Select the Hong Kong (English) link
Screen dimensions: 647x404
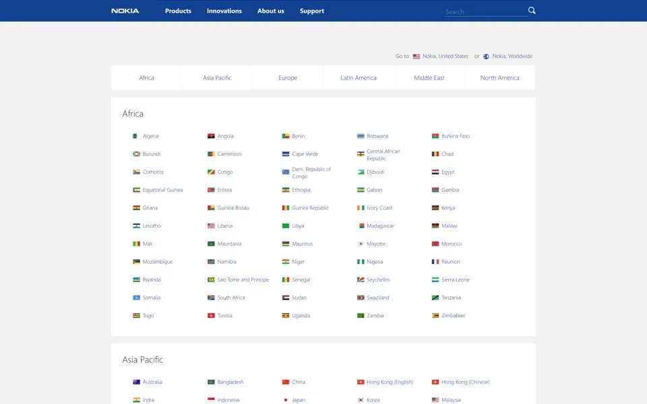(390, 382)
